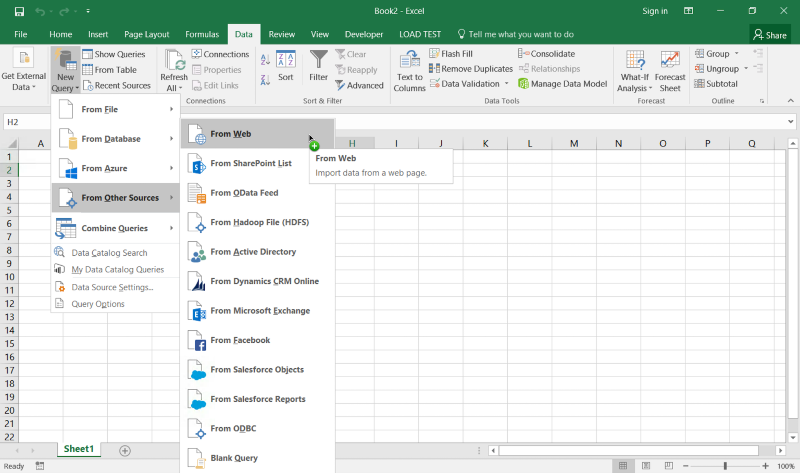Choose From Web import option

coord(230,134)
